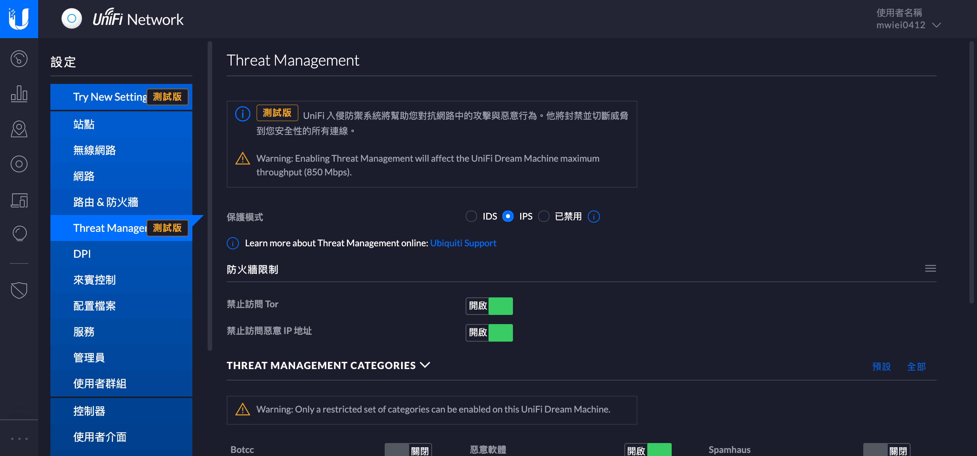Image resolution: width=977 pixels, height=456 pixels.
Task: Open the 管理員 settings section
Action: pos(121,358)
